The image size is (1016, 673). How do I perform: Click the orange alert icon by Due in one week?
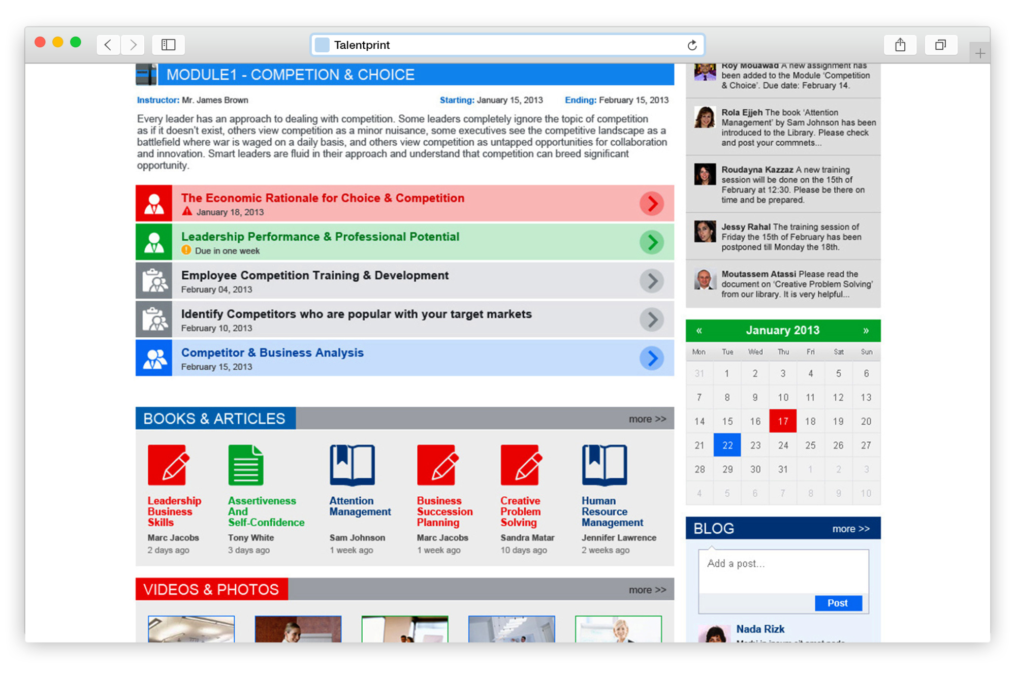click(x=186, y=250)
